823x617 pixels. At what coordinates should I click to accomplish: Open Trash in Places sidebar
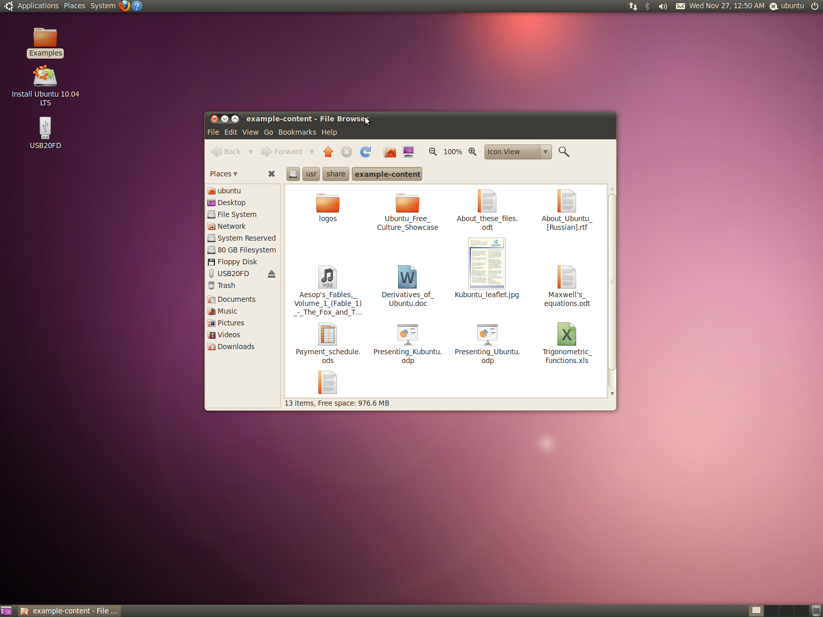point(243,285)
